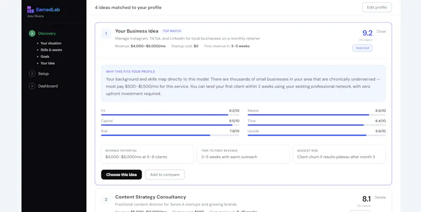Click the Alex Rivera user name
The image size is (421, 212).
pos(35,16)
